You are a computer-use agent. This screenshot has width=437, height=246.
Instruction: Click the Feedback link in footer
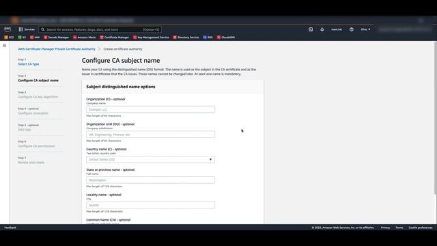click(10, 228)
